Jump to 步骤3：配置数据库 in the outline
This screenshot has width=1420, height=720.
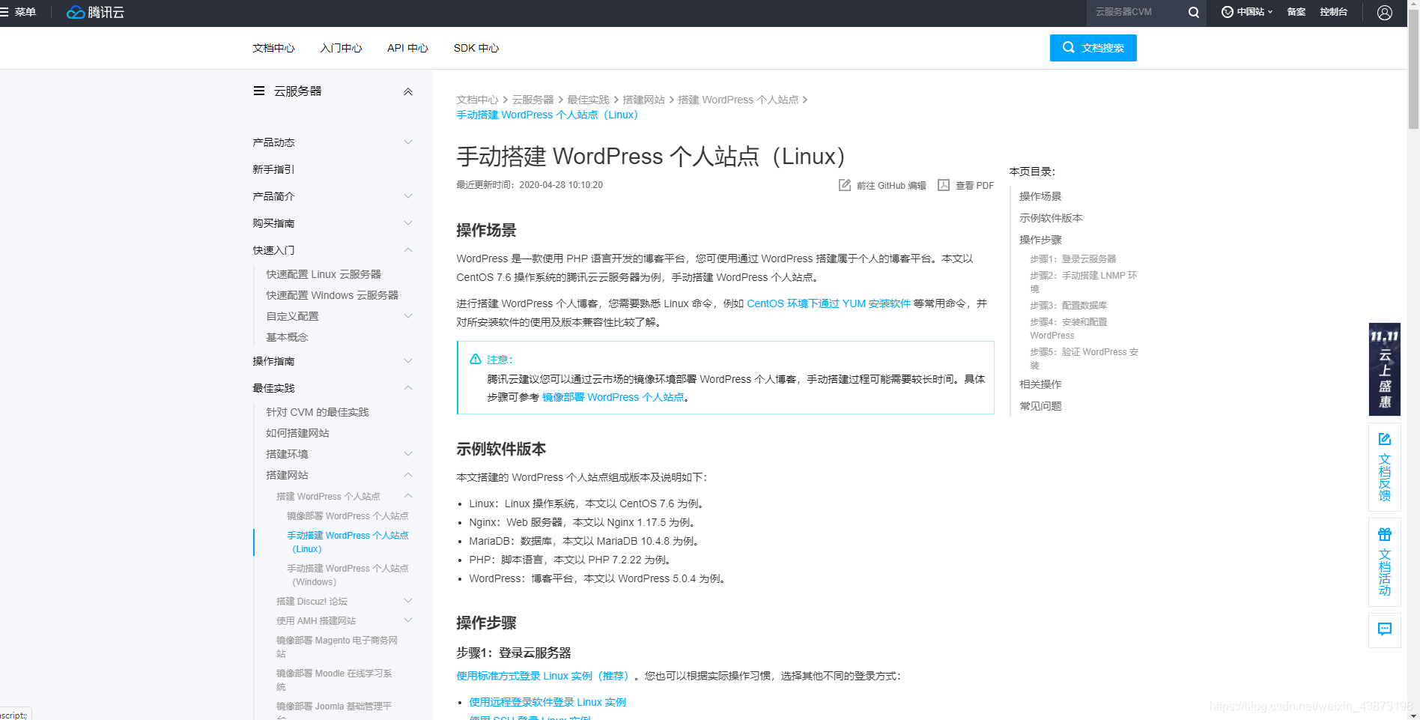pos(1068,305)
